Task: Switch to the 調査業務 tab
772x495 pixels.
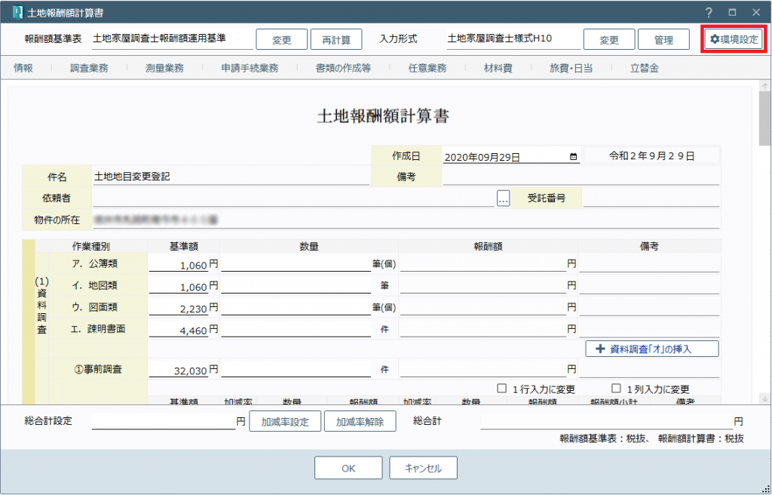Action: [x=89, y=68]
